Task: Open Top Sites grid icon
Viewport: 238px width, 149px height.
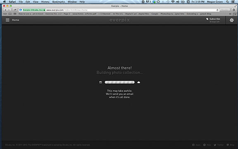Action: pos(15,14)
